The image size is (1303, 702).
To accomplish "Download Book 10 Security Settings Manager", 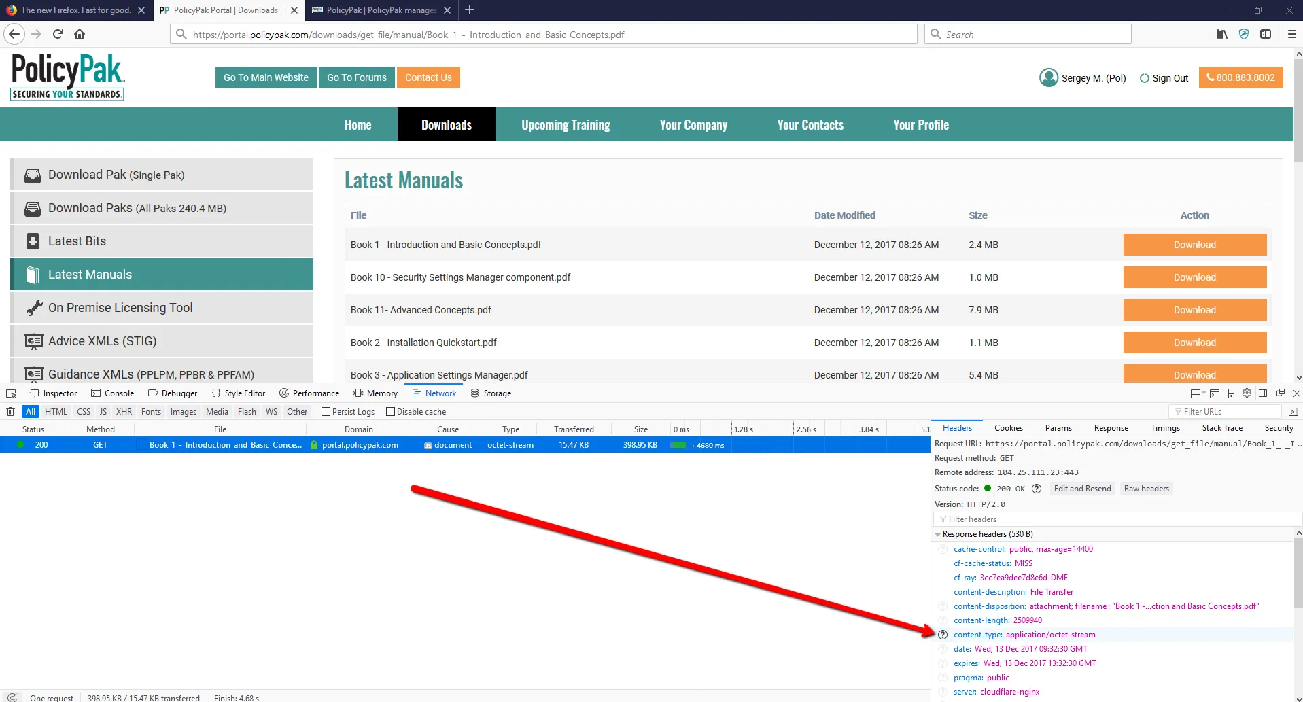I will 1194,277.
